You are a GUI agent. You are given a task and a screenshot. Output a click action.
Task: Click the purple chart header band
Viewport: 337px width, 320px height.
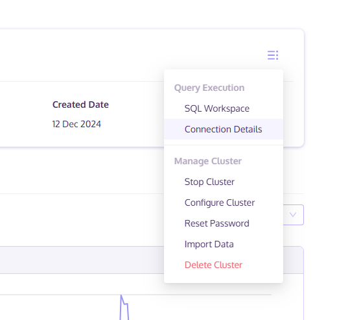click(x=82, y=260)
